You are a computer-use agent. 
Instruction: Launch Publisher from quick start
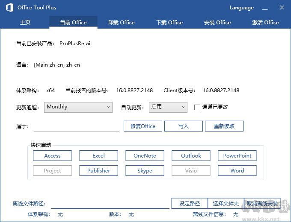[98, 170]
